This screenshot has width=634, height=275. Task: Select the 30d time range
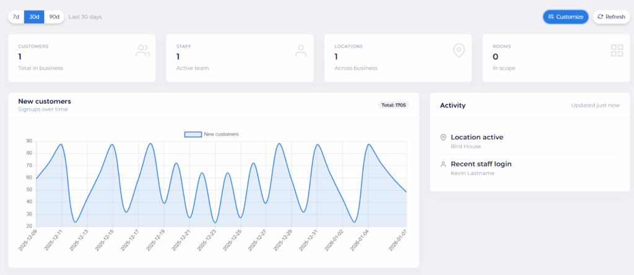tap(34, 17)
